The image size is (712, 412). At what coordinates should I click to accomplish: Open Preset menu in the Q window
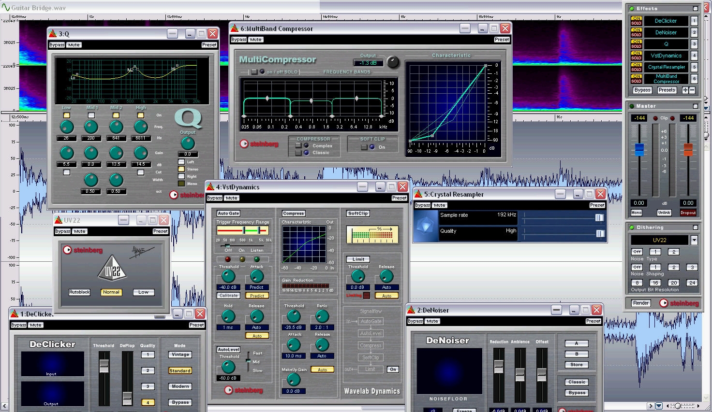(209, 45)
